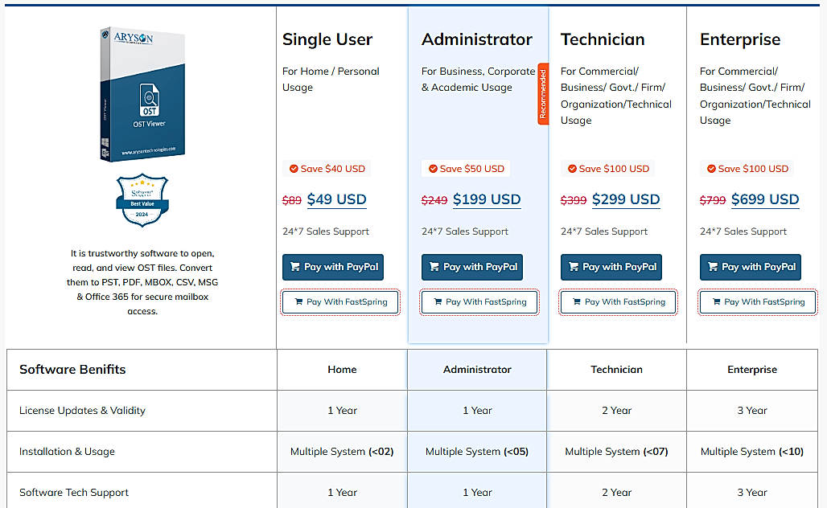Click the Multiple System (<05) cell

477,452
